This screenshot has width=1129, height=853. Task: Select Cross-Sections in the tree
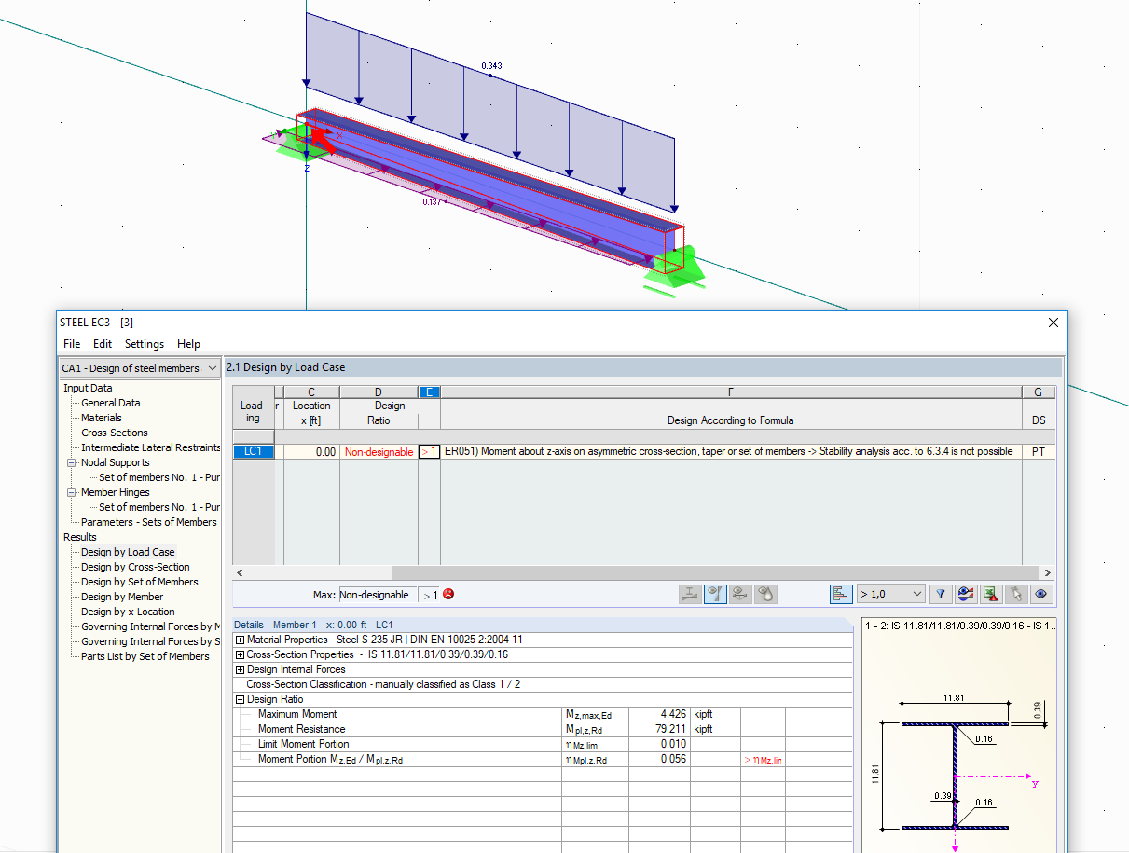coord(115,433)
